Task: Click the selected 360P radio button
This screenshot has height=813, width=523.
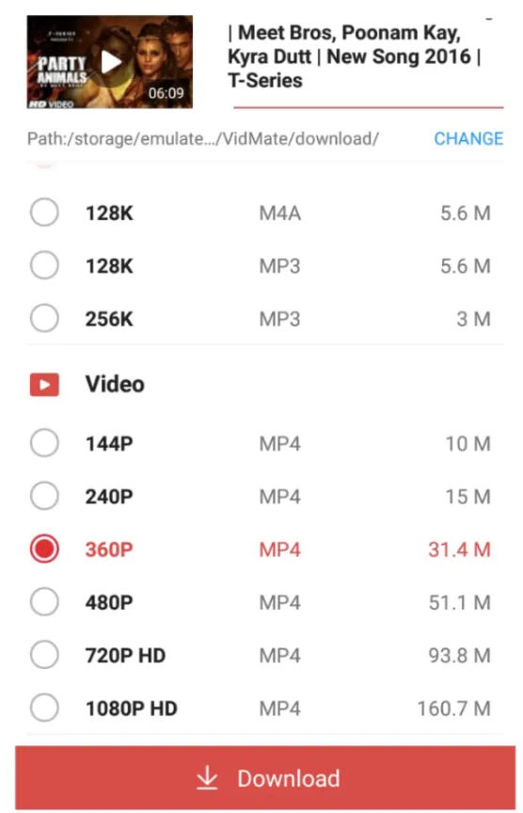Action: [x=44, y=550]
